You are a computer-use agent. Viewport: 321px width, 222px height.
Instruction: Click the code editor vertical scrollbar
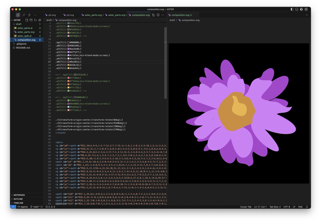[x=166, y=63]
